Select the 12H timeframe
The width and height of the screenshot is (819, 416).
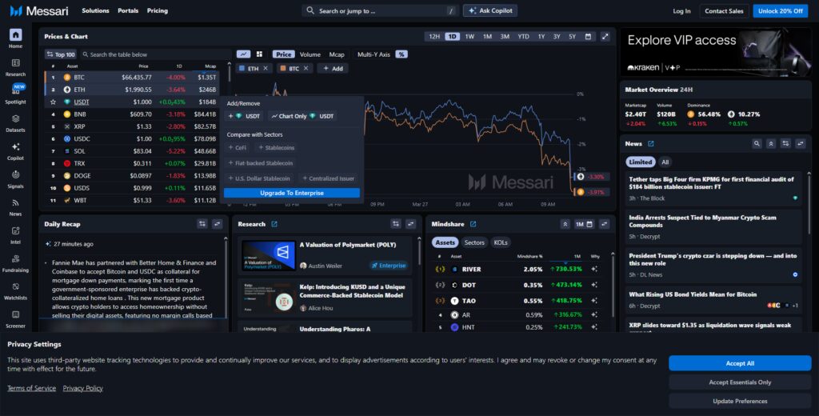click(434, 37)
